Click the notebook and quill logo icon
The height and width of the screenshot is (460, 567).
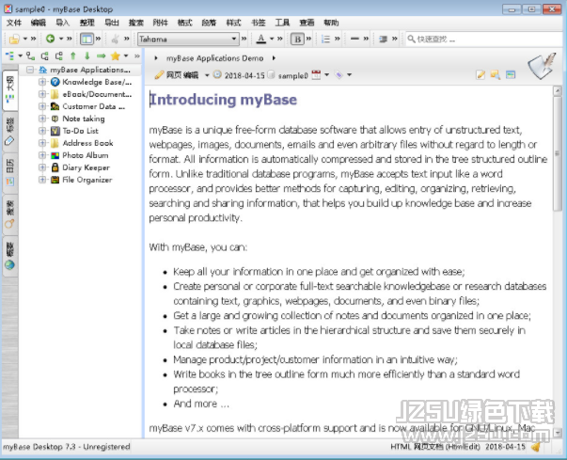tap(542, 66)
